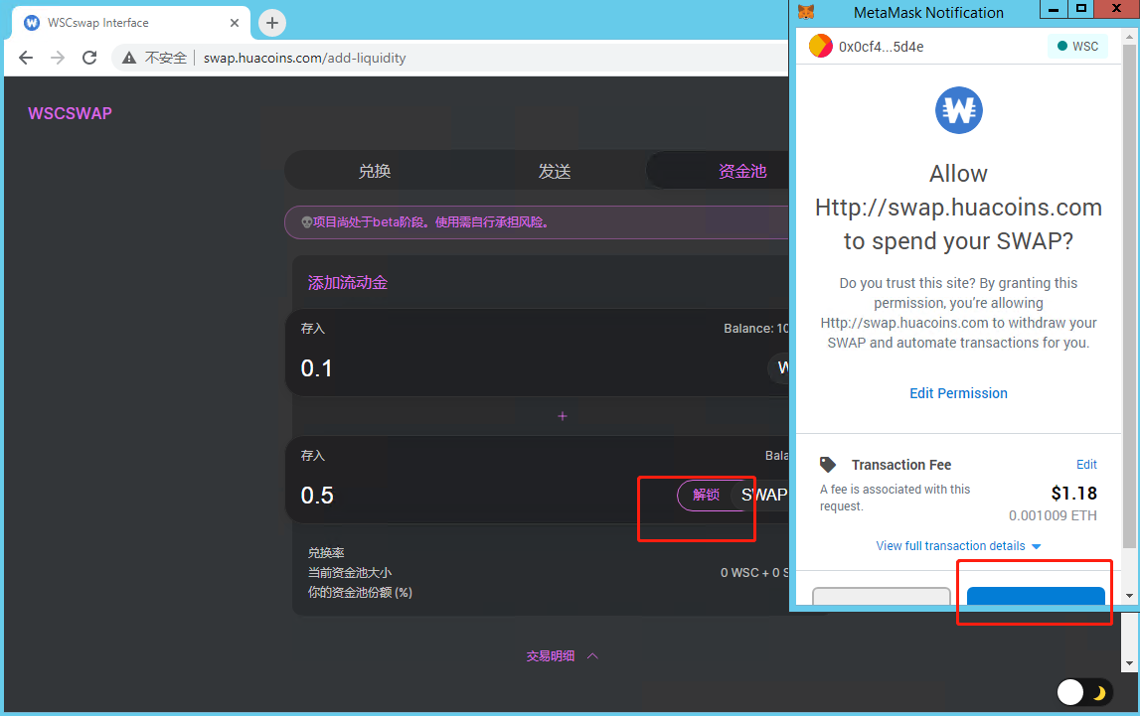Click the 解锁 unlock button
1140x716 pixels.
(706, 495)
